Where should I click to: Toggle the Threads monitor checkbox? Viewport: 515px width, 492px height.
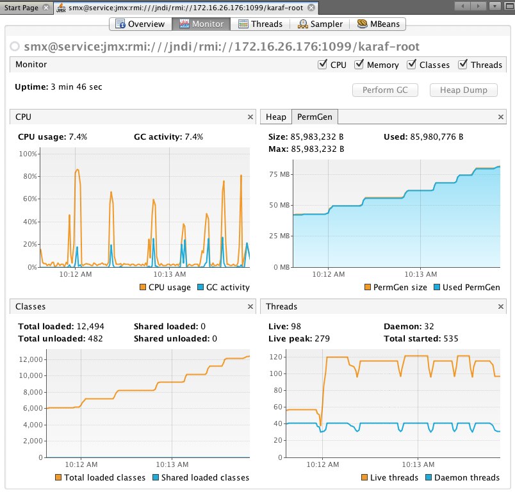(x=462, y=64)
